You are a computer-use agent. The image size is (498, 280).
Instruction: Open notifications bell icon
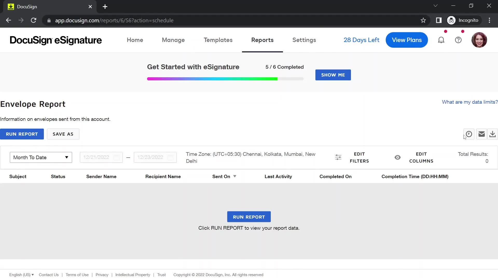441,40
